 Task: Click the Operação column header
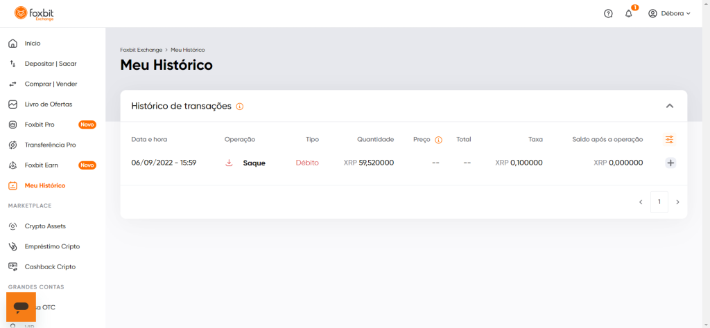(240, 140)
